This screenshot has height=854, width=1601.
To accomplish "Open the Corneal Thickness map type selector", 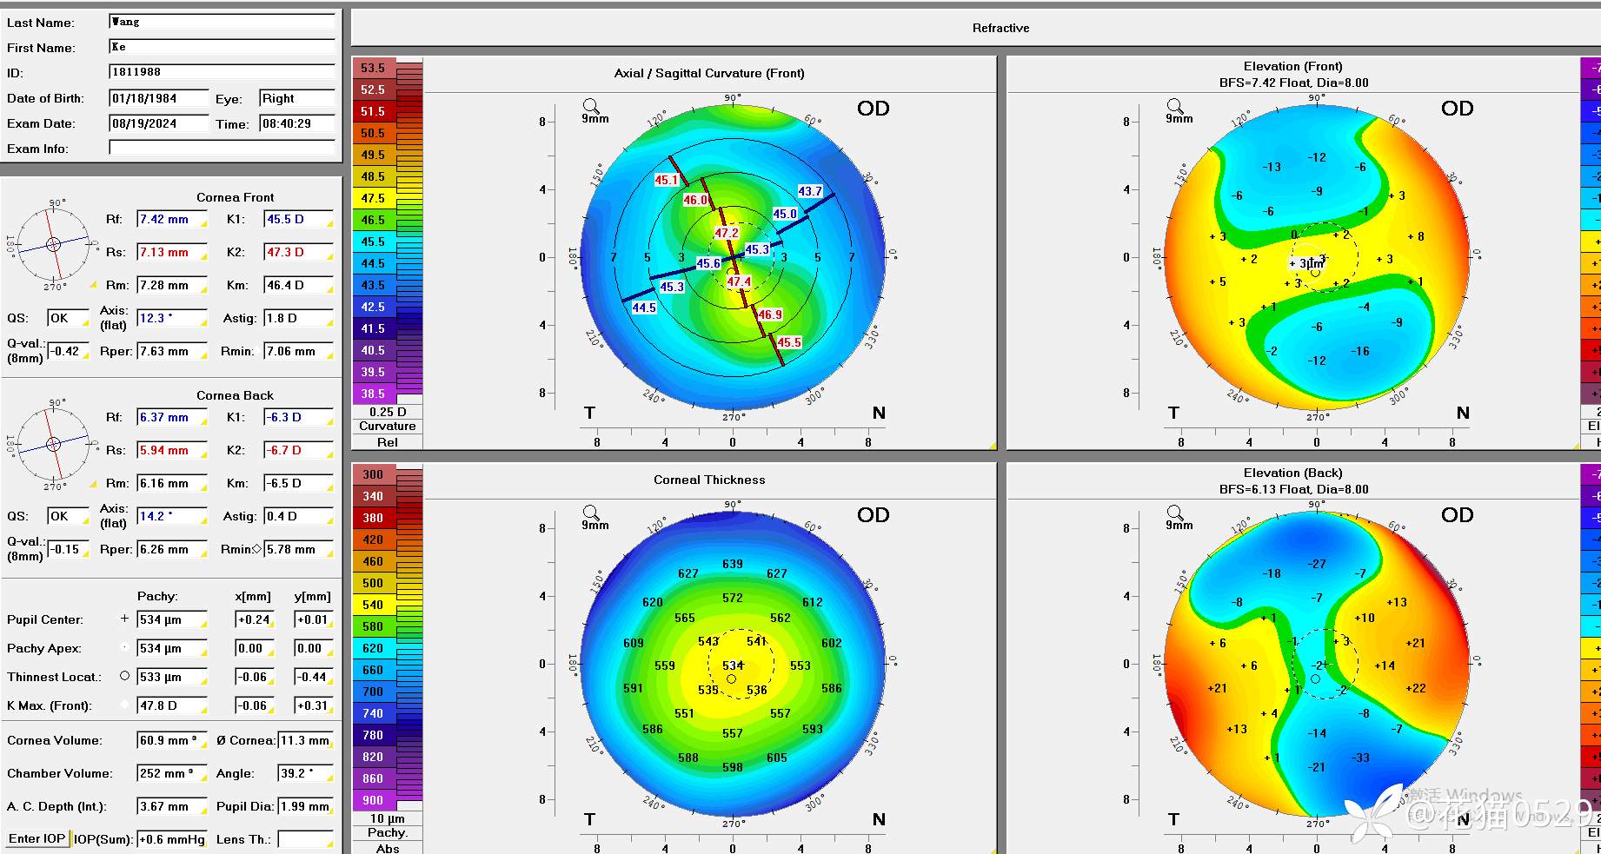I will [x=708, y=480].
